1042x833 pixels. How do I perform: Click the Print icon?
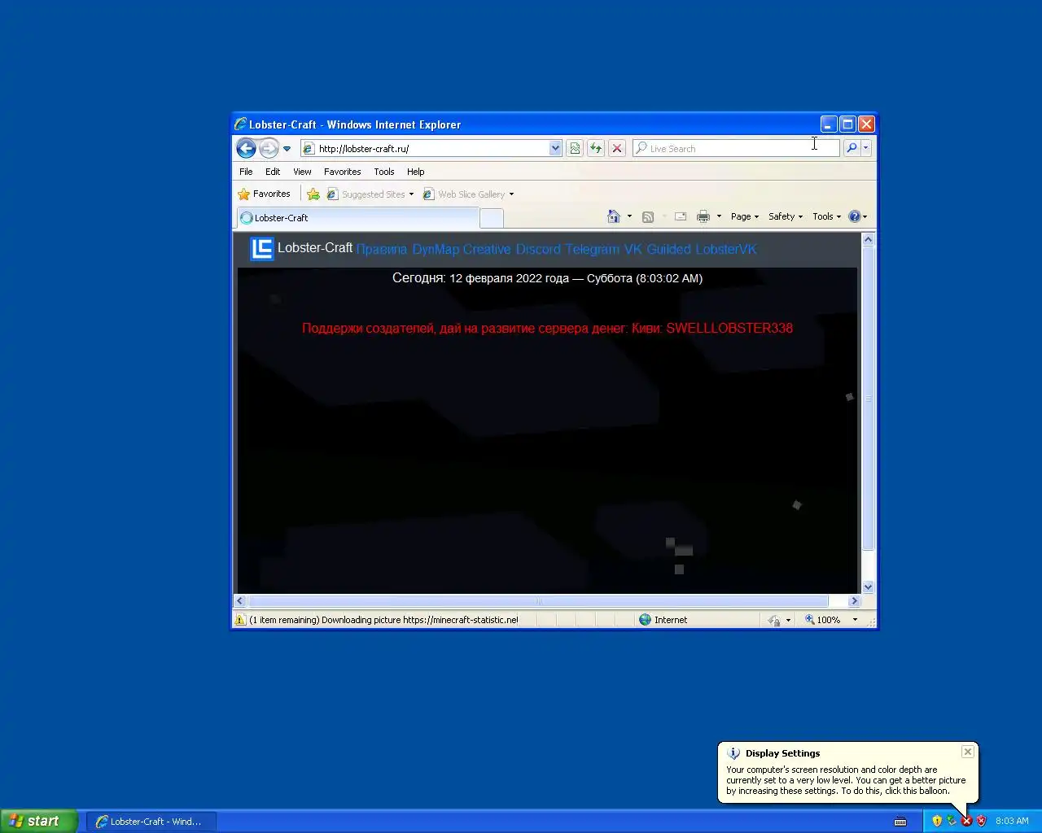(x=703, y=216)
